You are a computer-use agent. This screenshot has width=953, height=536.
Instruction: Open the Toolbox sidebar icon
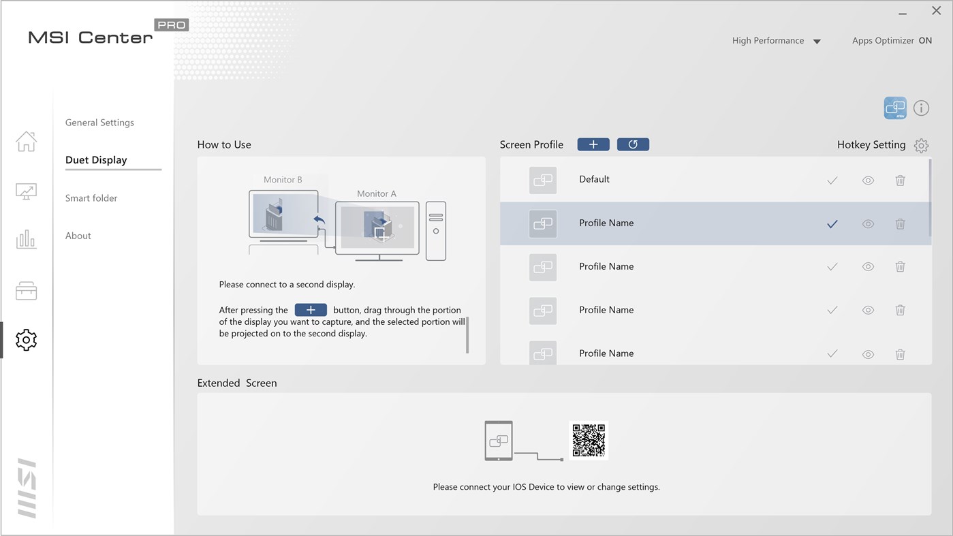(x=26, y=291)
